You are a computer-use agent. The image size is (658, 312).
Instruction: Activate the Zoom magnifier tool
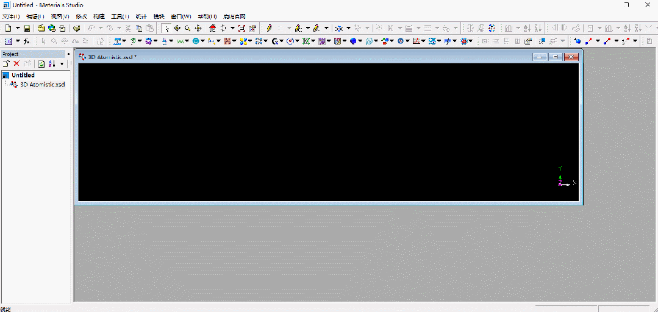click(187, 28)
